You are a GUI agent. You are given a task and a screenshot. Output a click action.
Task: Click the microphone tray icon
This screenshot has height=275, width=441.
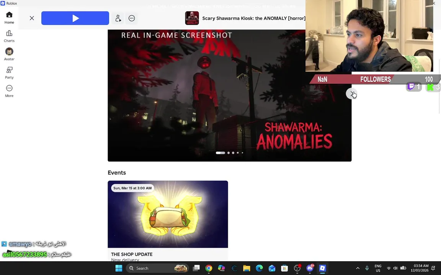(367, 268)
